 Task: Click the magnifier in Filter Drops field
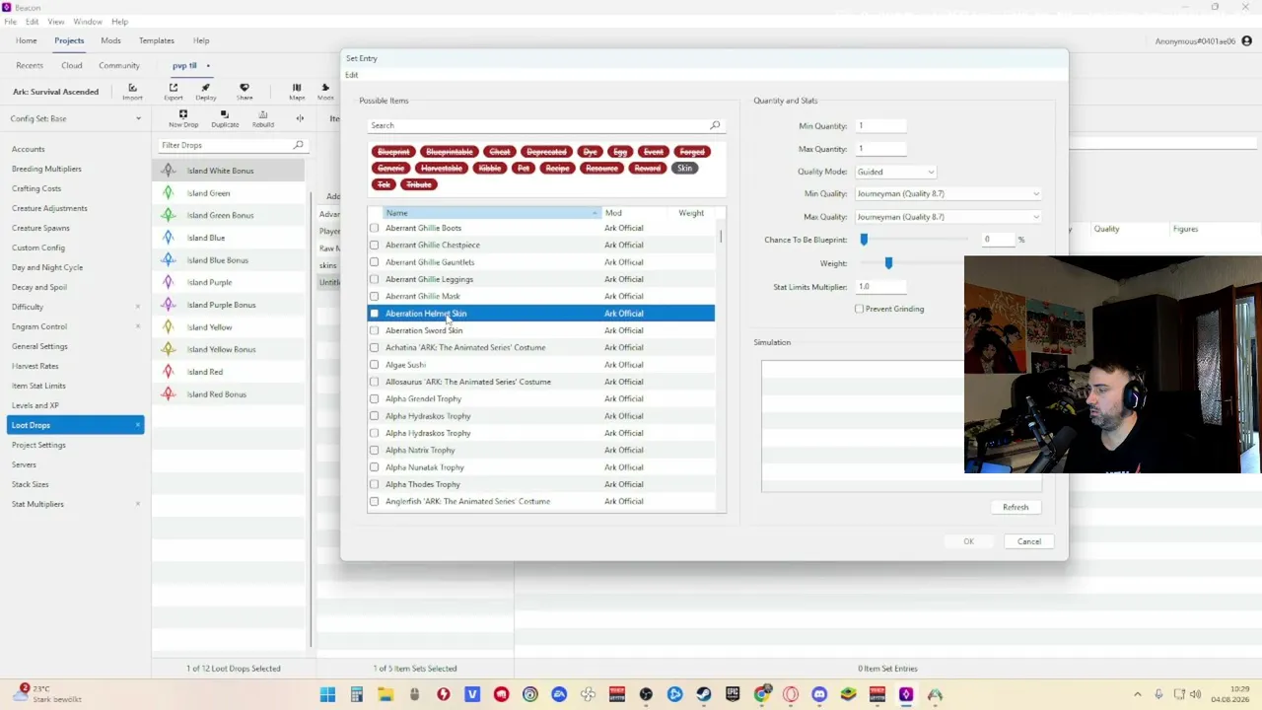tap(298, 145)
